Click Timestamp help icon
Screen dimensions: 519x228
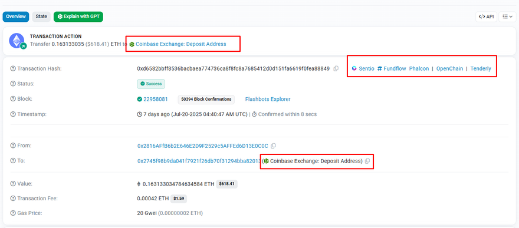(13, 114)
